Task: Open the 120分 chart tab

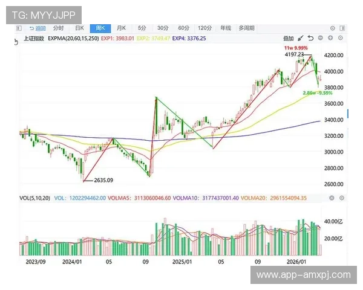Action: point(204,28)
